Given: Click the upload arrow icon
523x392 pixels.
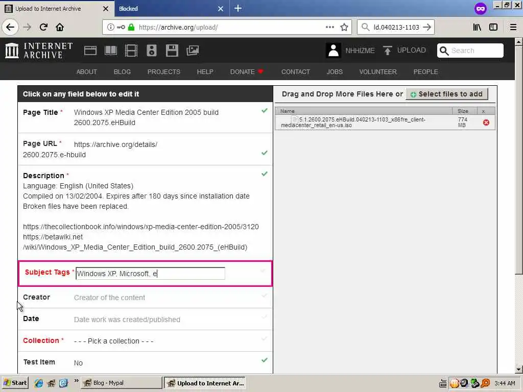Looking at the screenshot, I should click(x=387, y=51).
